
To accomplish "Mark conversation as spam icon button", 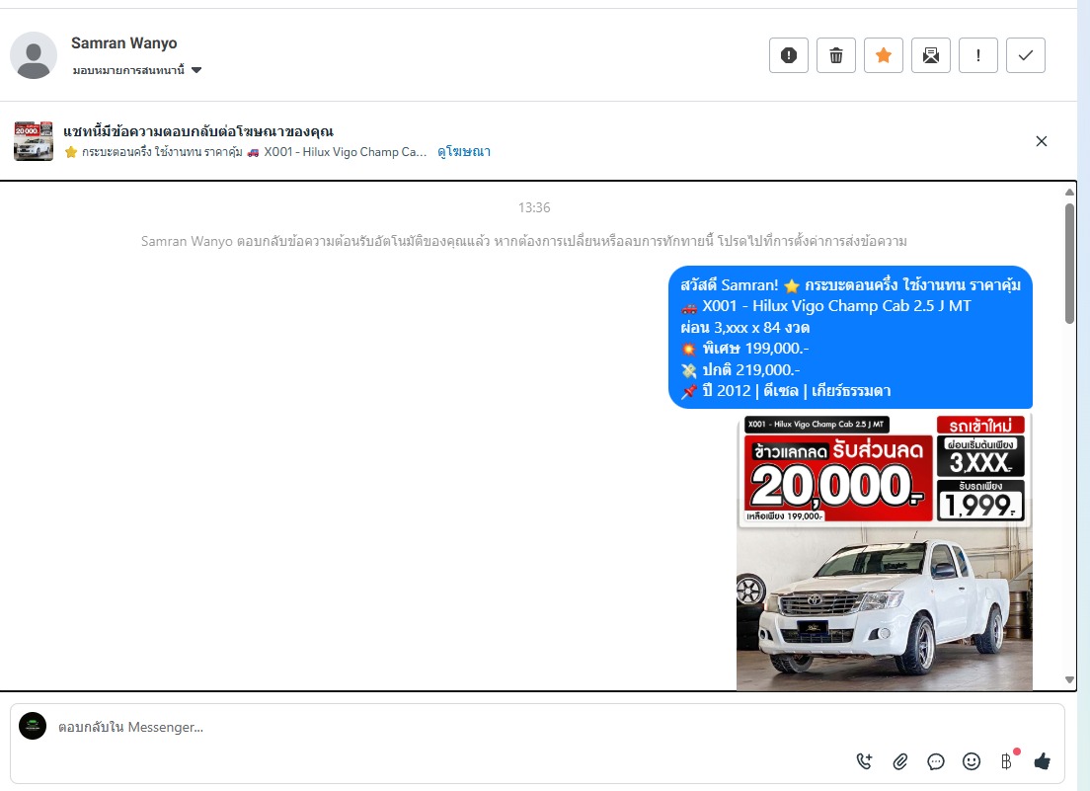I will point(788,55).
